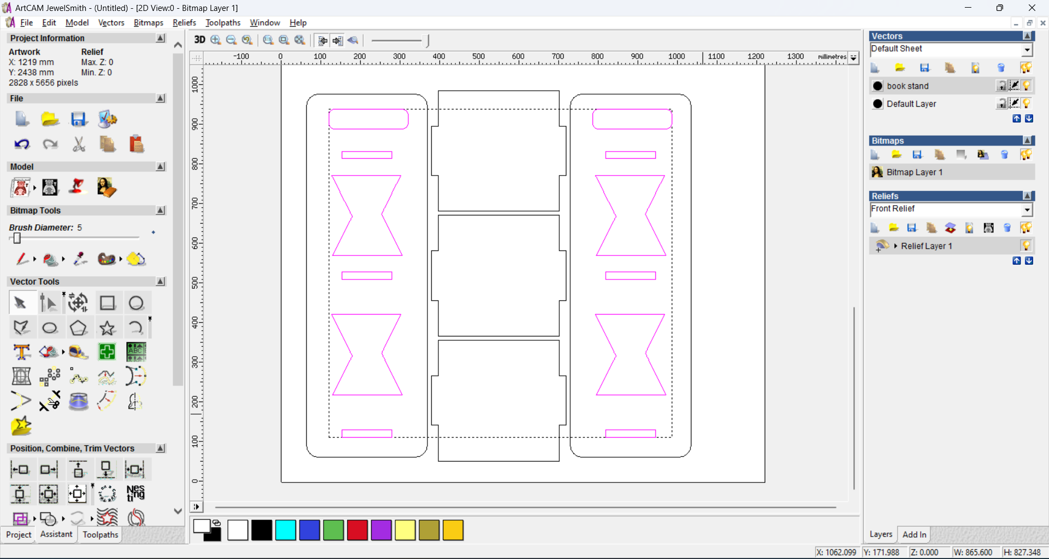Click the Brush Diameter slider handle
The height and width of the screenshot is (559, 1049).
(17, 238)
